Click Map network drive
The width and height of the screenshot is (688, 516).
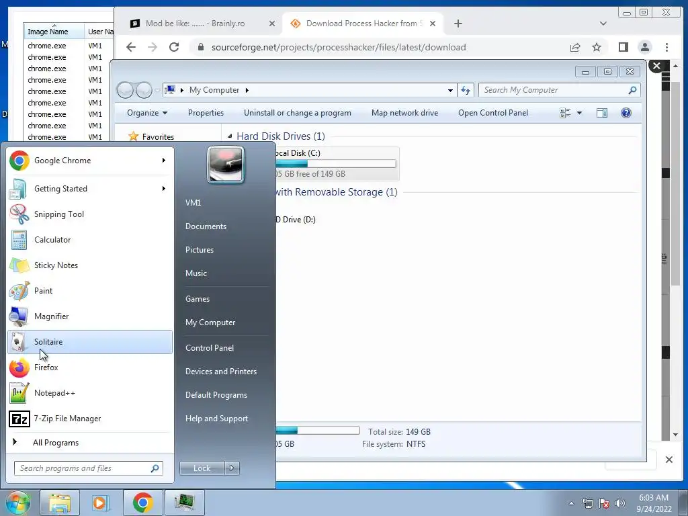coord(404,113)
